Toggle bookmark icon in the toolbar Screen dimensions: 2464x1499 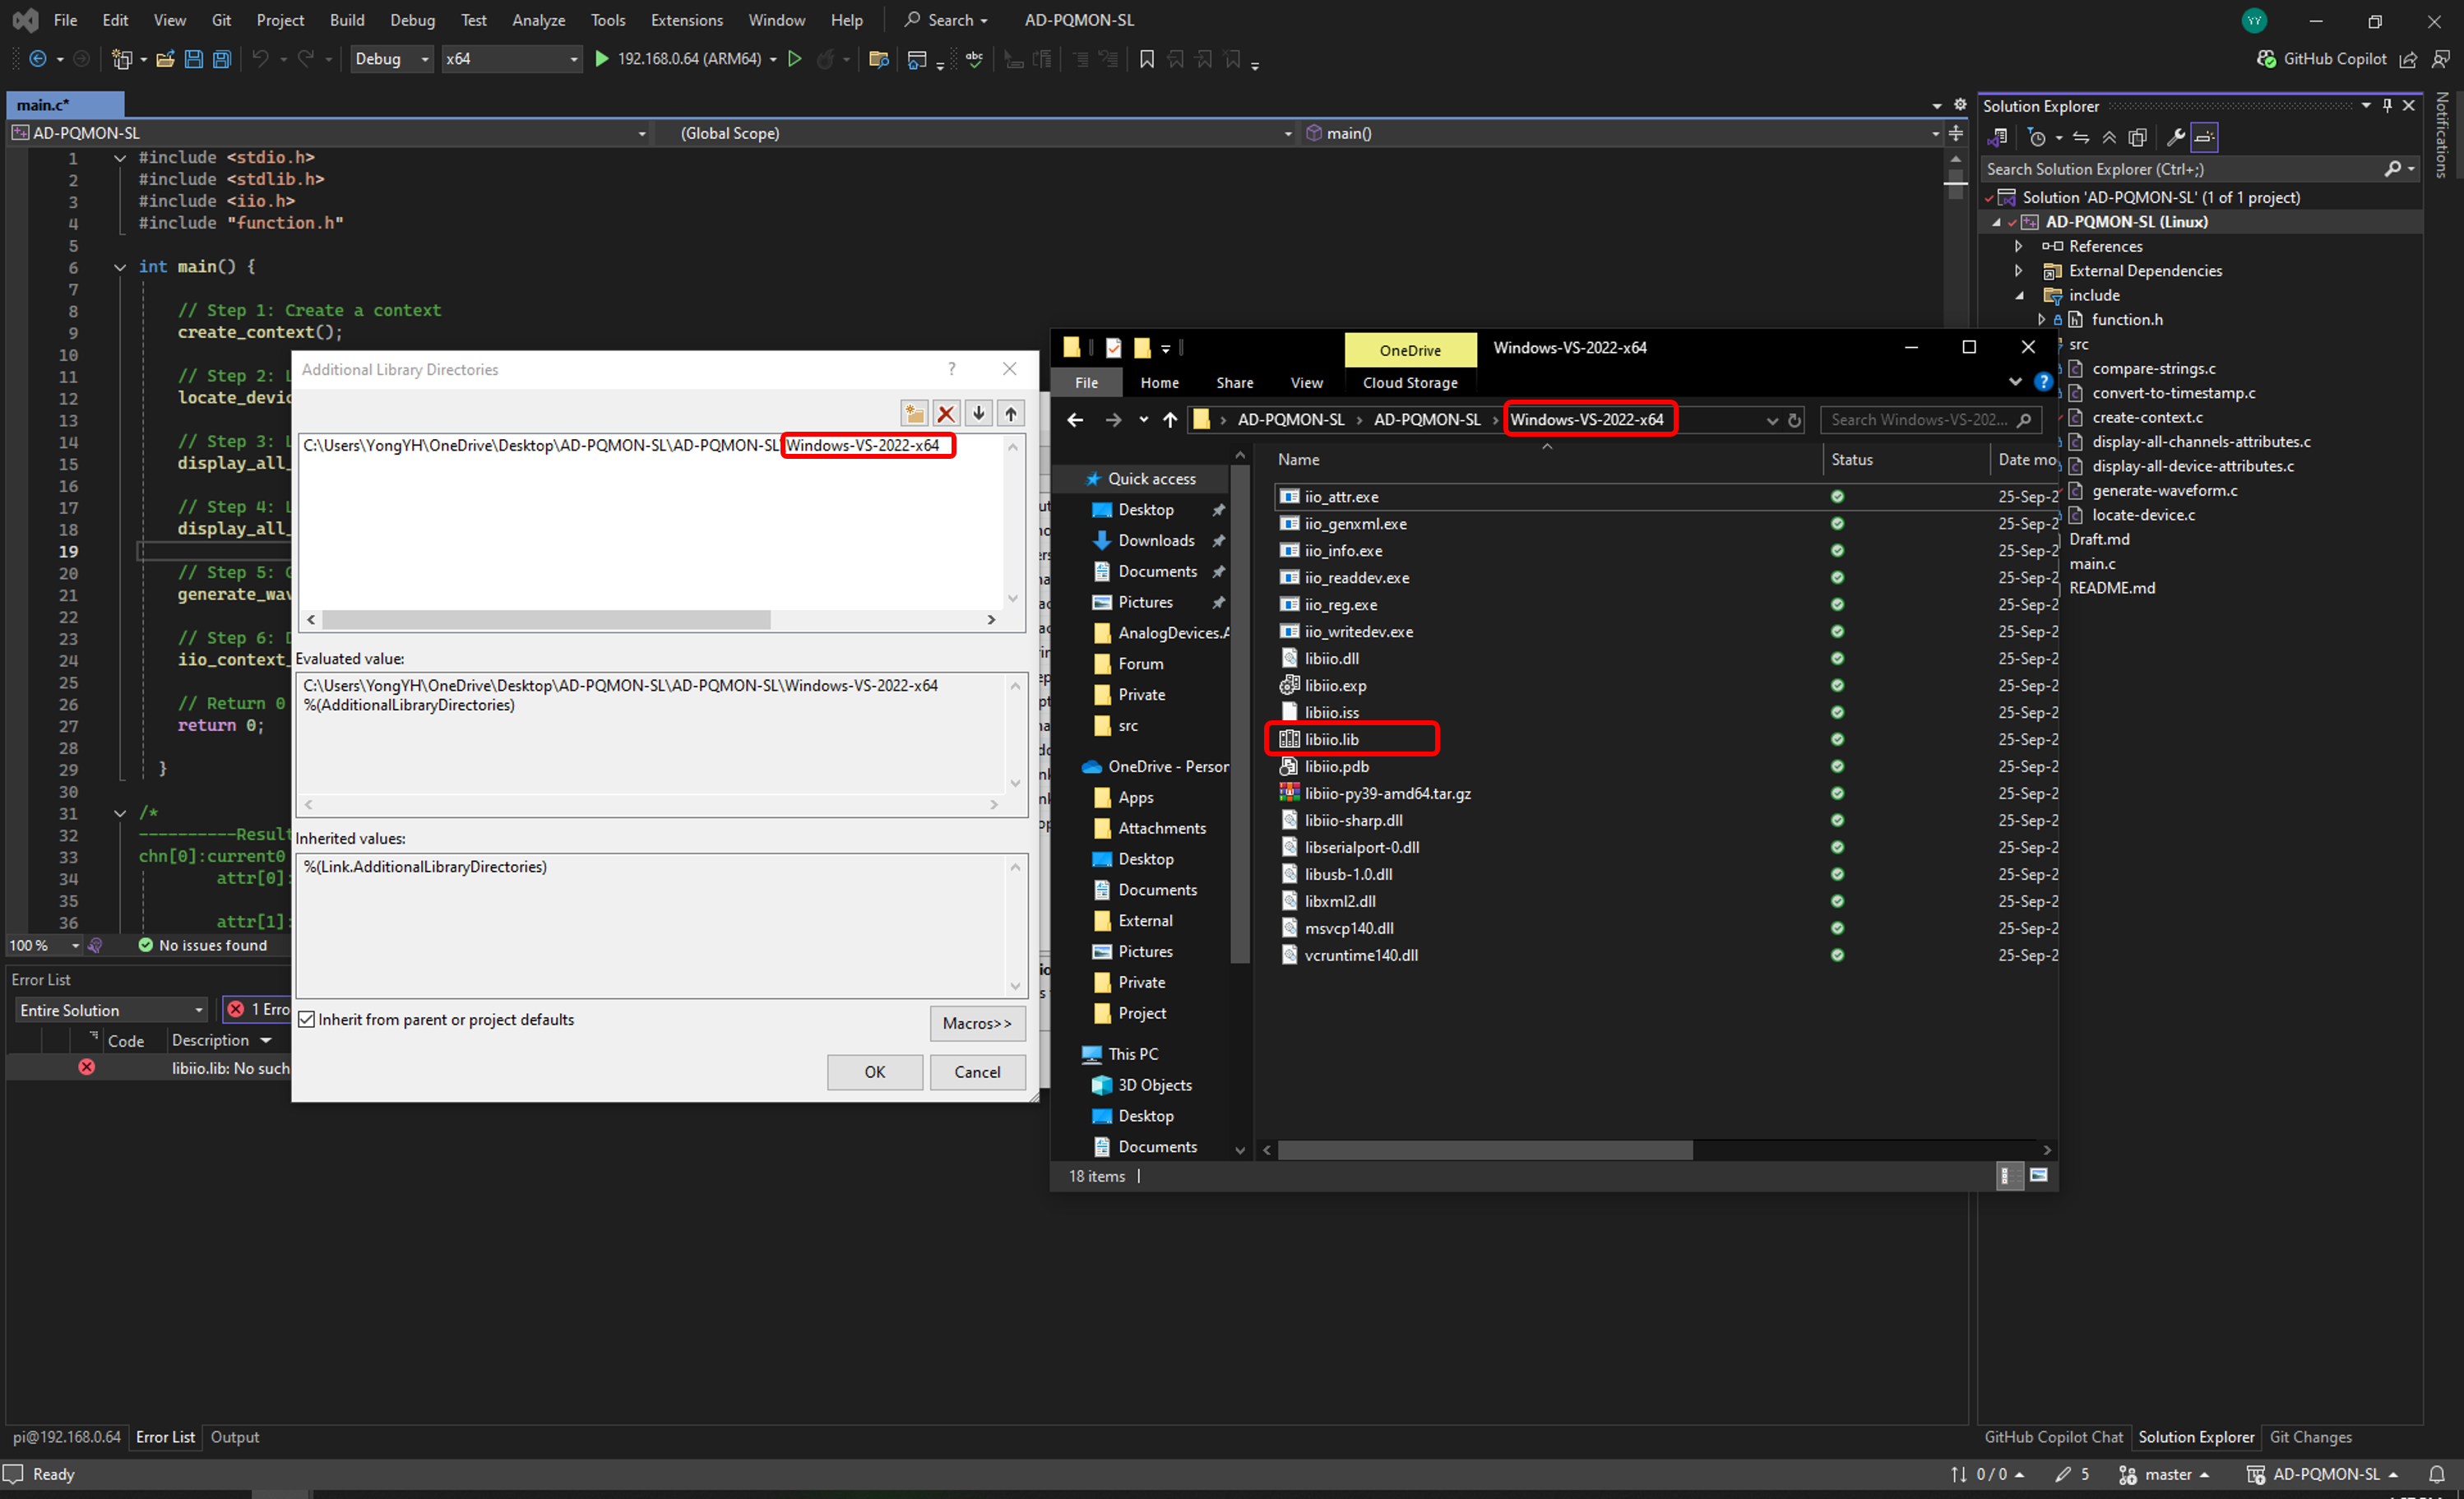pos(1147,59)
